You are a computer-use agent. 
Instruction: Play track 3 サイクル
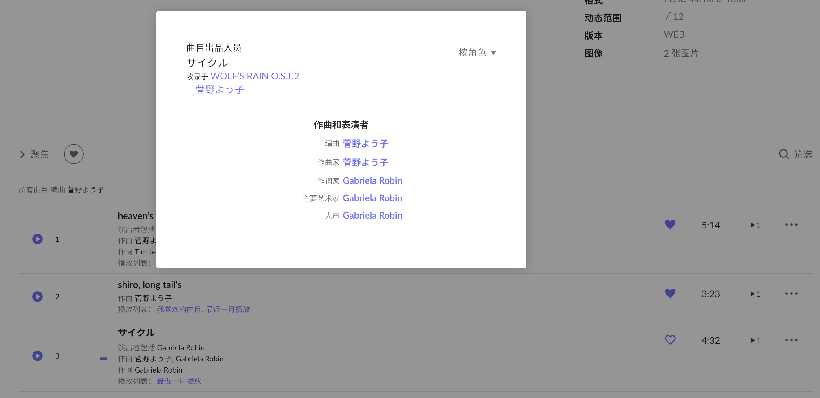pos(38,356)
